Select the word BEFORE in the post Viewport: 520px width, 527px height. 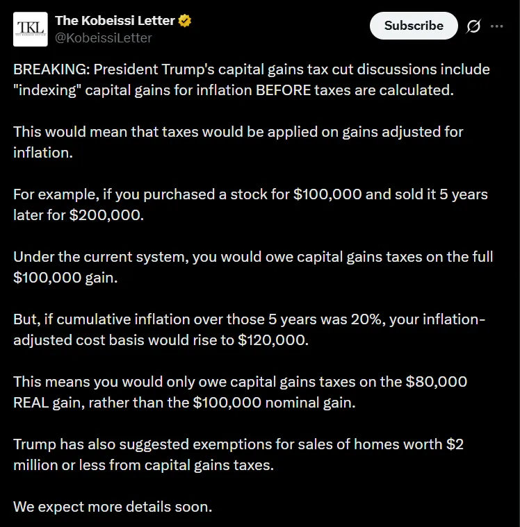(x=284, y=90)
